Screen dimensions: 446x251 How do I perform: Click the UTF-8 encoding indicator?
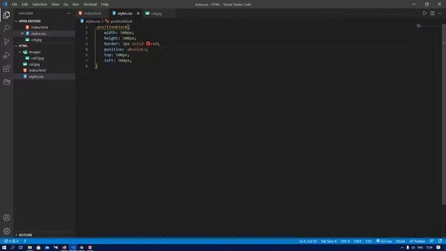tap(345, 241)
